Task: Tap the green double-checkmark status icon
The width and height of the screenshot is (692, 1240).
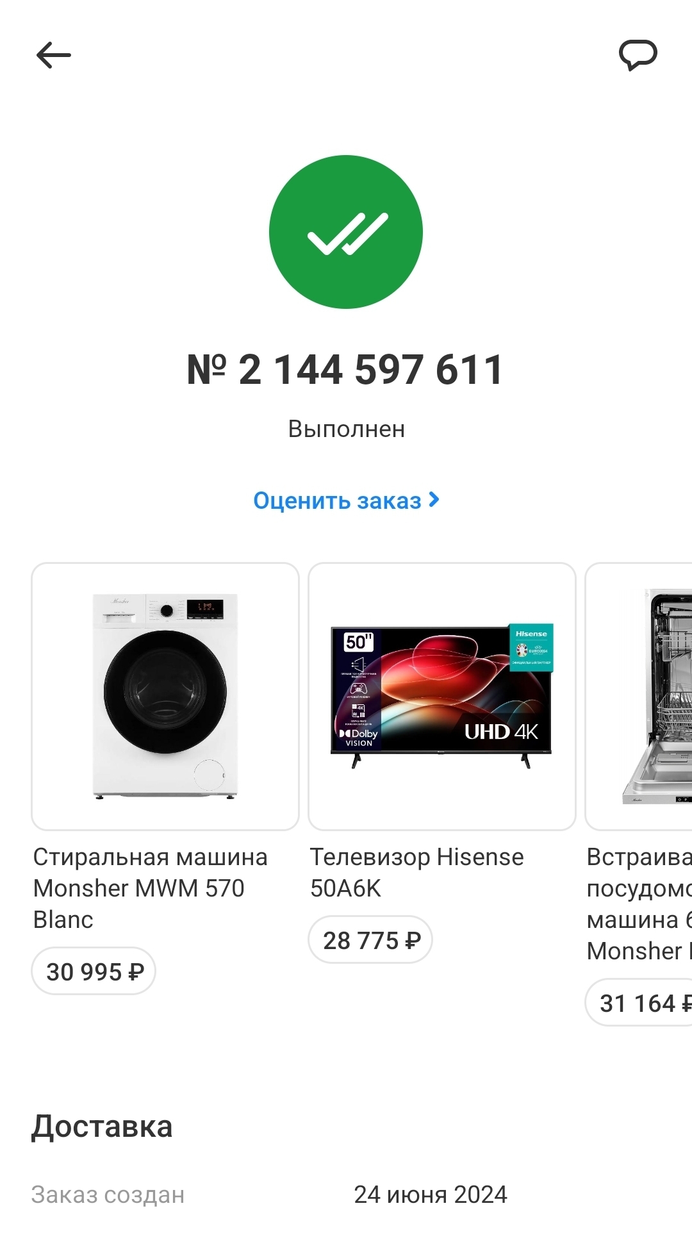Action: (x=346, y=232)
